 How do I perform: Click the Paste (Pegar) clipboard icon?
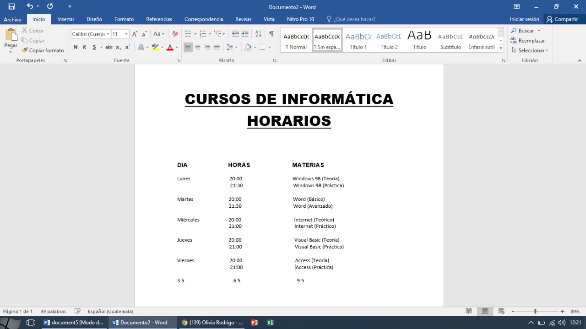pos(11,35)
